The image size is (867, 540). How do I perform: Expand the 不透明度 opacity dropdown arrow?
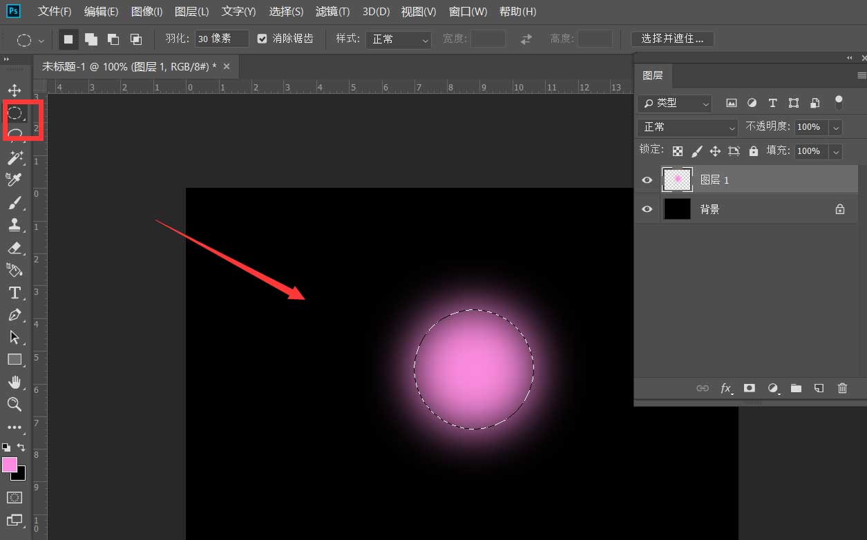point(836,127)
